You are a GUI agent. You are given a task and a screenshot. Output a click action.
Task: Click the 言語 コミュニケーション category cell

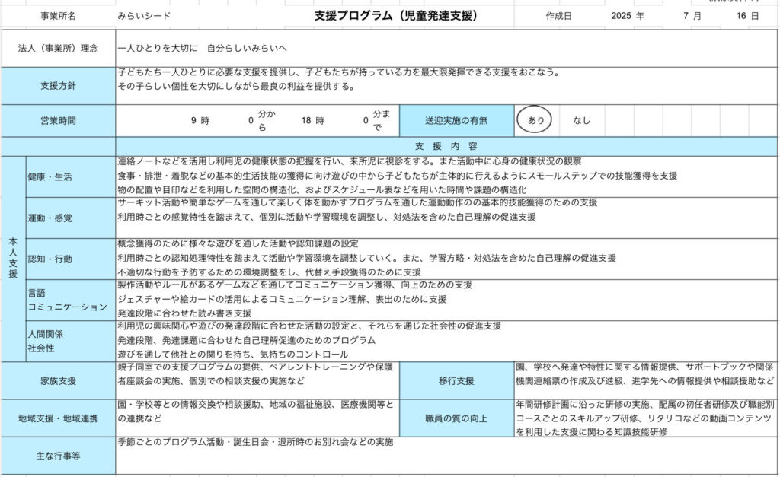click(71, 300)
